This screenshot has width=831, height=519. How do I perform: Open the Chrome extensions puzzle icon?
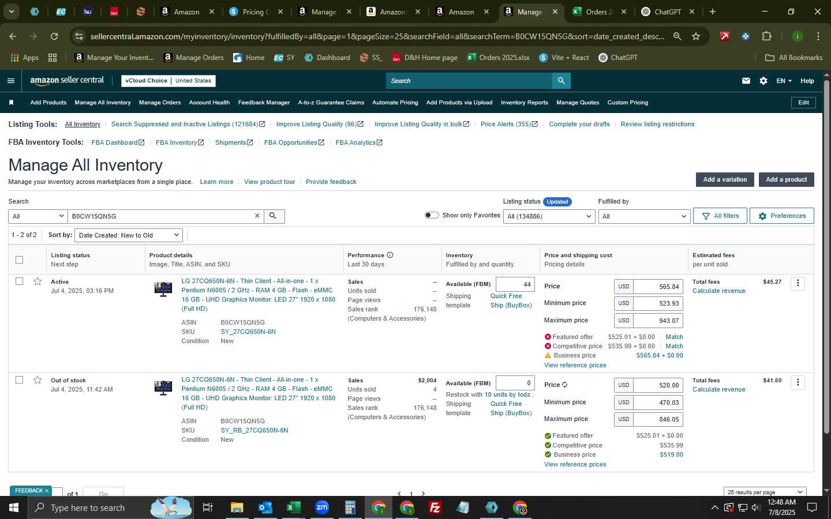(766, 36)
